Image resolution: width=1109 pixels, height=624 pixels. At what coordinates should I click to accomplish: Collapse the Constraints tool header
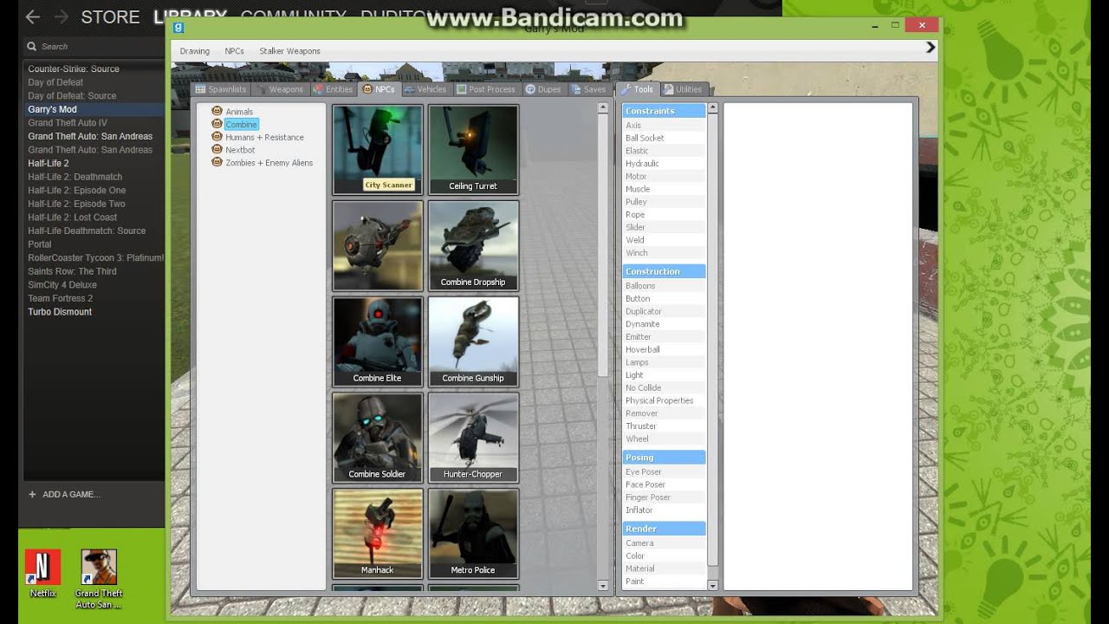pos(664,111)
